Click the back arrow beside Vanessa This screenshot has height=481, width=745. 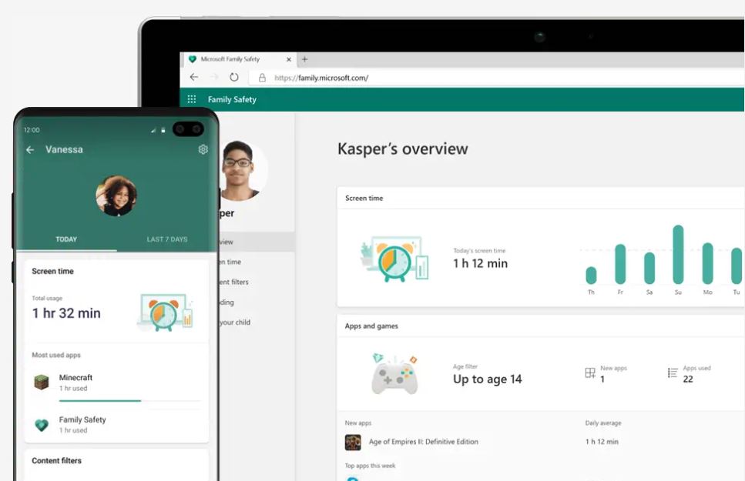pyautogui.click(x=30, y=150)
